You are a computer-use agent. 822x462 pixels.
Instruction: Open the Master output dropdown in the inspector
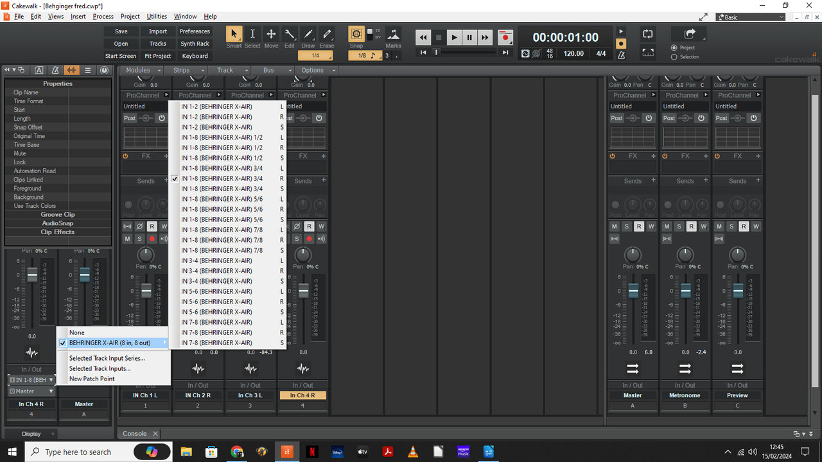(31, 391)
